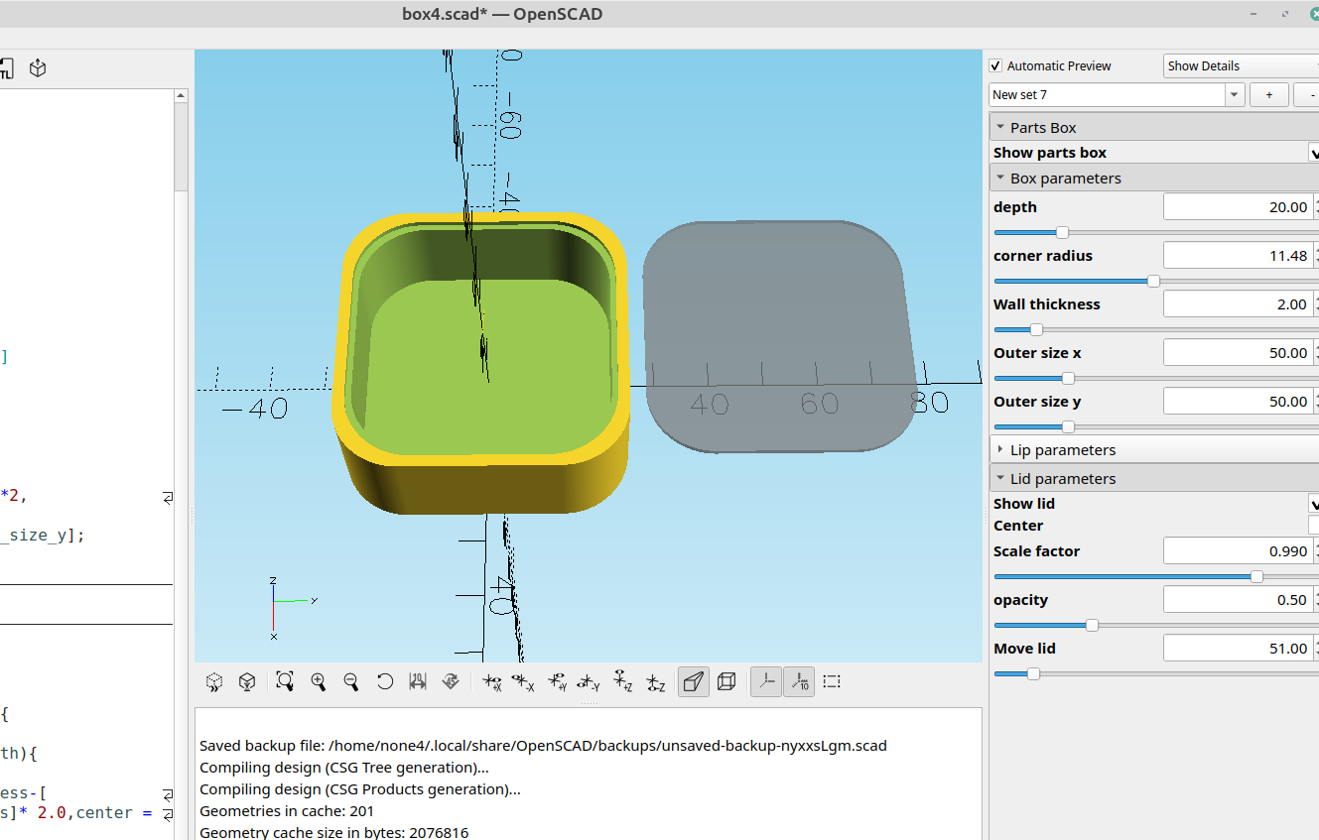
Task: Click the opacity slider track
Action: point(1141,625)
